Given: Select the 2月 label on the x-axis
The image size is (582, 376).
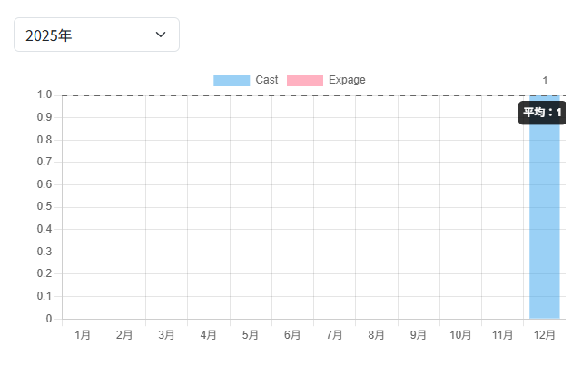Looking at the screenshot, I should [124, 335].
